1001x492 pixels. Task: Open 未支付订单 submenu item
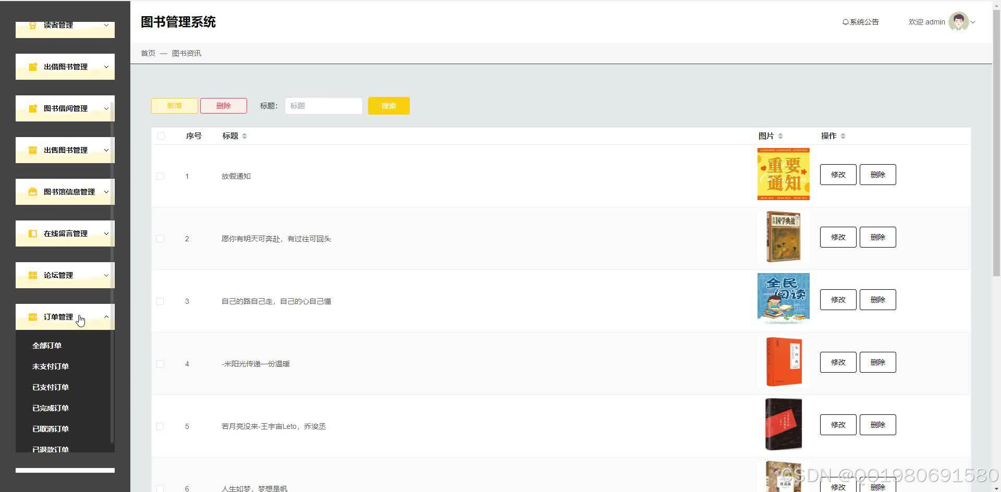pyautogui.click(x=51, y=366)
